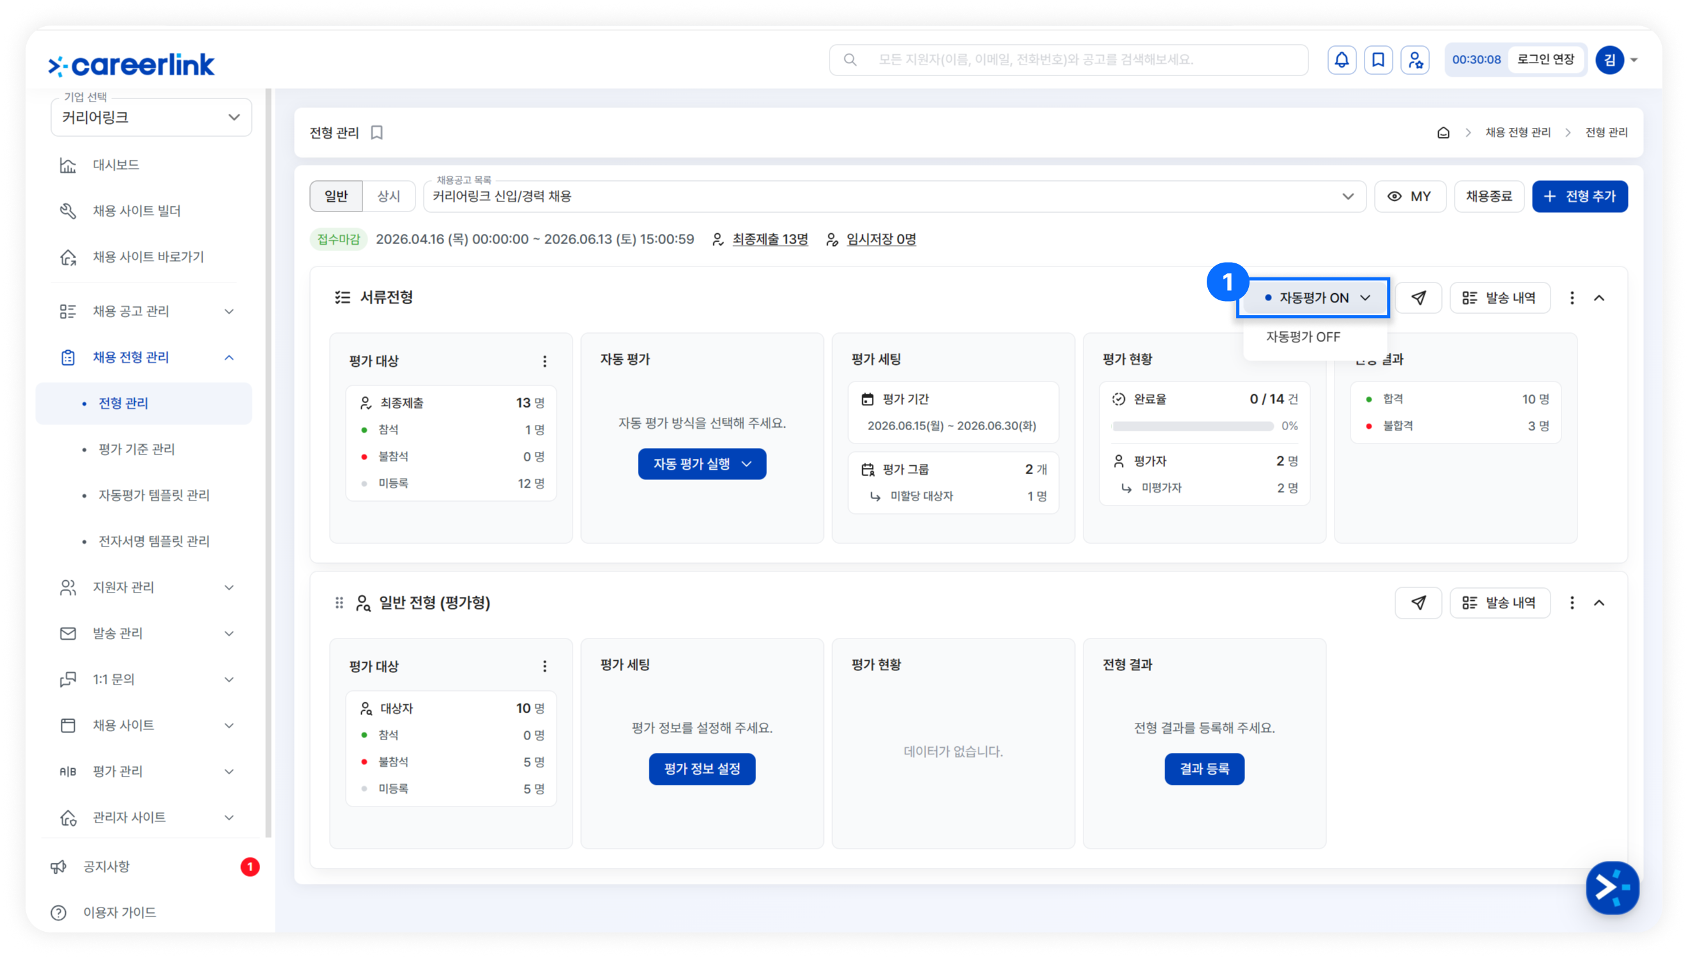Open the bookmarks icon in the header

(1378, 60)
